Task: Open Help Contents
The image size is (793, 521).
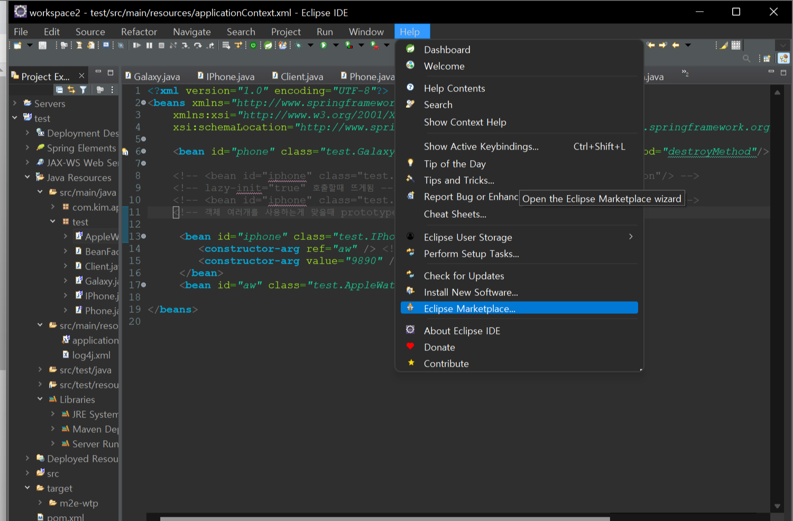Action: pos(519,88)
